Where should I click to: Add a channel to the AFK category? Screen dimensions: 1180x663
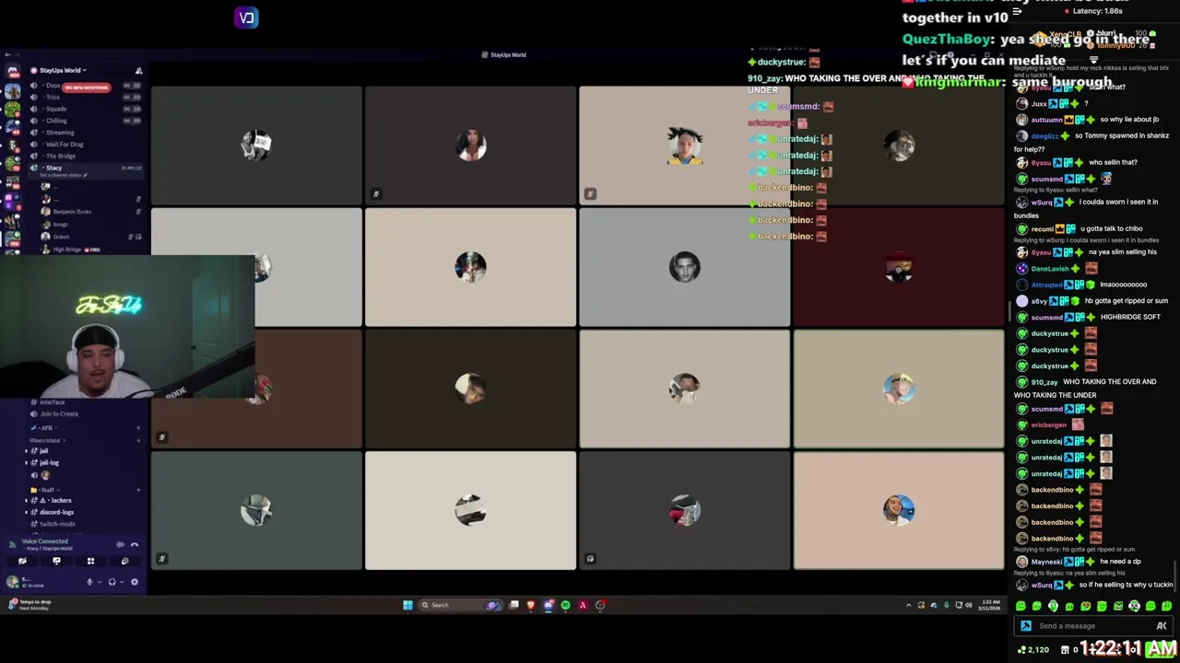tap(138, 428)
